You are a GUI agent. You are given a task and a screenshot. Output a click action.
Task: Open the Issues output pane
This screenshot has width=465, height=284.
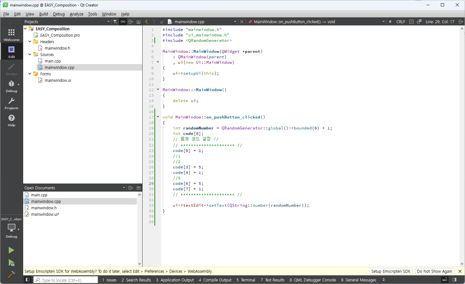[x=109, y=280]
